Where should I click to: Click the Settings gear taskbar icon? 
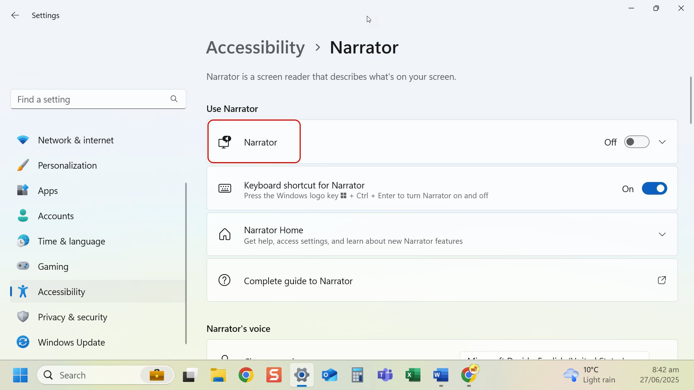(x=302, y=375)
